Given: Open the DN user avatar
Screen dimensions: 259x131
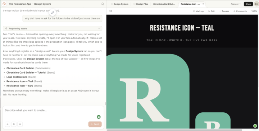Looking at the screenshot, I should [256, 4].
